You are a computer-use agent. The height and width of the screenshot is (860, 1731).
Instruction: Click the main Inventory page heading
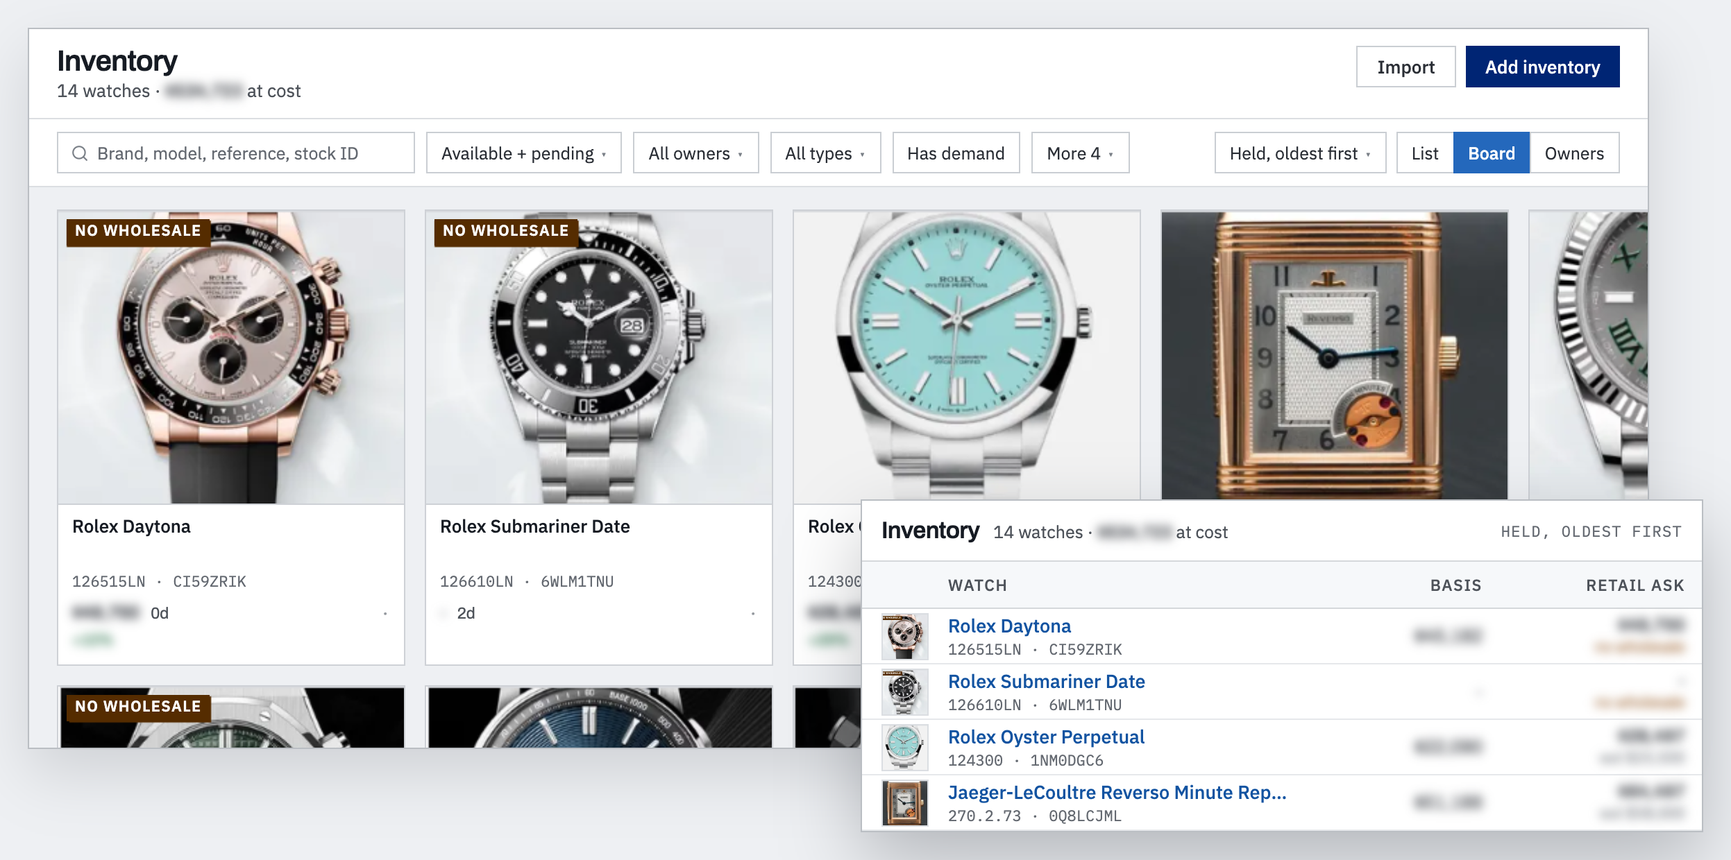click(117, 61)
